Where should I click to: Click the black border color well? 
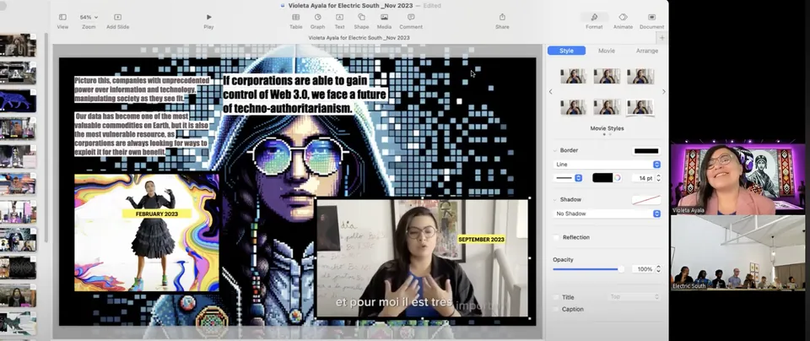tap(602, 178)
